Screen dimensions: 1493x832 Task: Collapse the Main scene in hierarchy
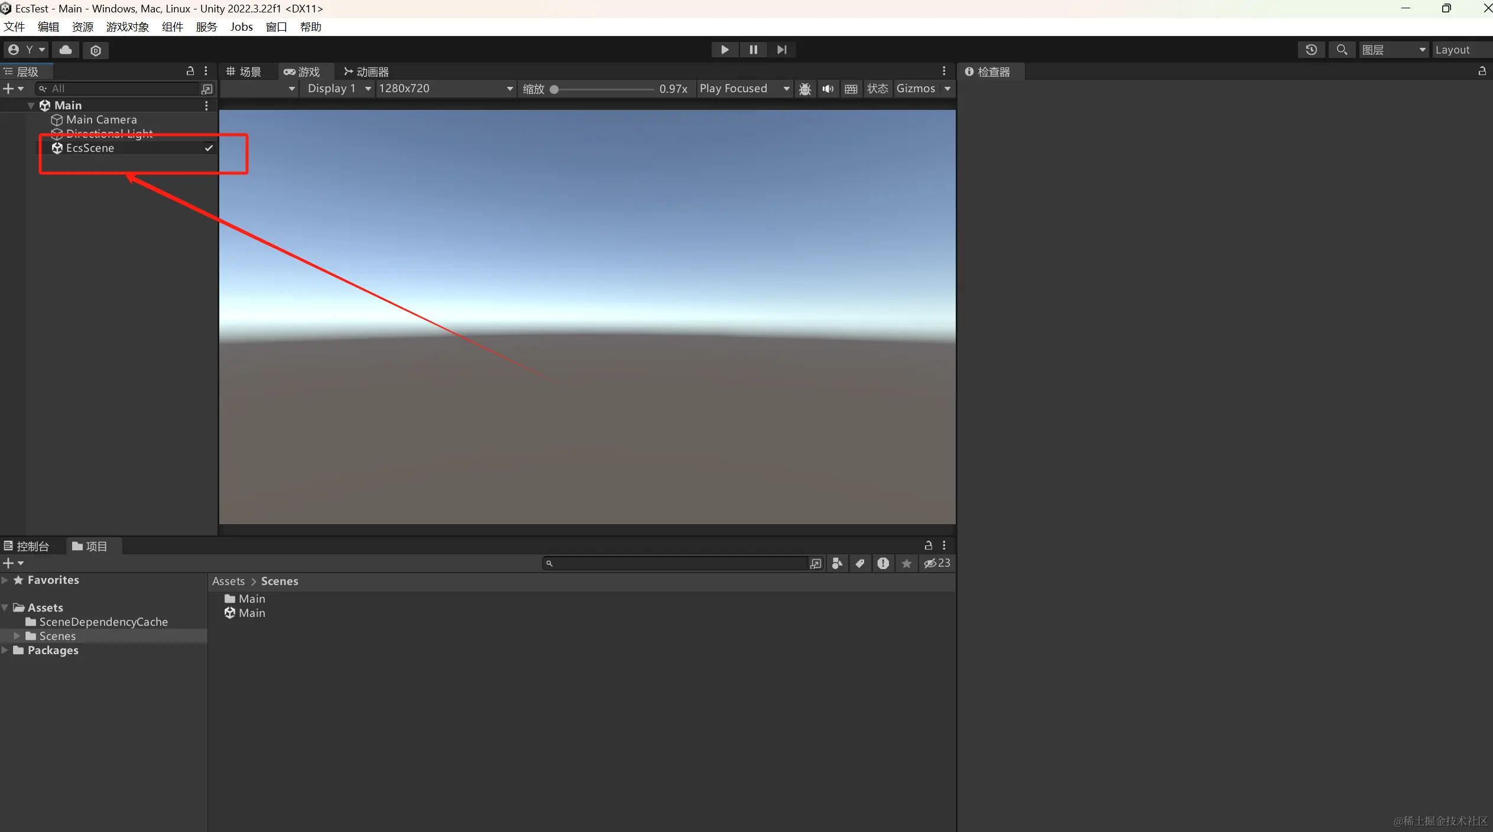pos(31,106)
